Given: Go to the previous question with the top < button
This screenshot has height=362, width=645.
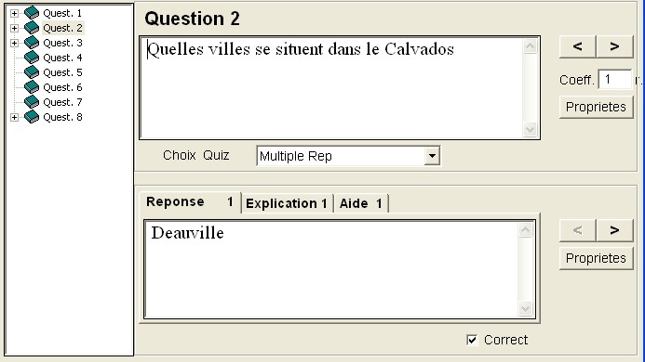Looking at the screenshot, I should pyautogui.click(x=578, y=46).
